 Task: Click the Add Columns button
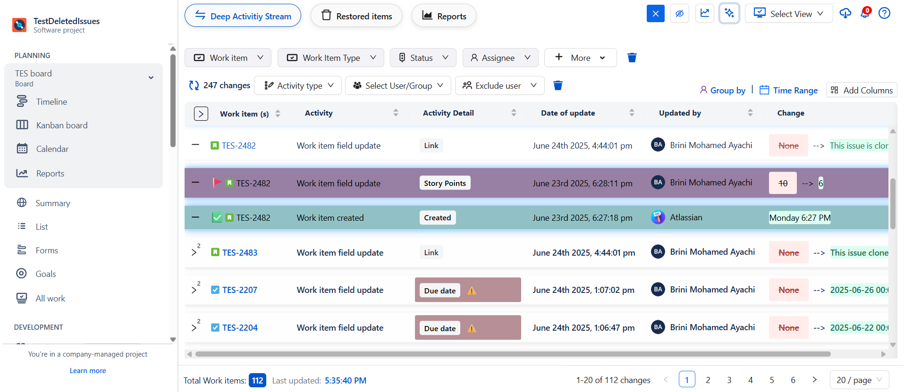862,90
